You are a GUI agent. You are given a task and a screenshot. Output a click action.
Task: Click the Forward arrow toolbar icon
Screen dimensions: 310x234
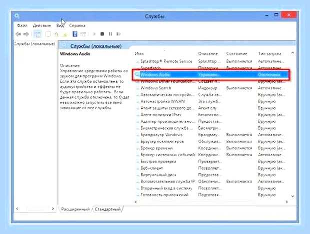[x=26, y=34]
